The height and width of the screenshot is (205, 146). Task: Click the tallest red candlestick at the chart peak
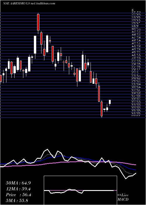(38, 22)
